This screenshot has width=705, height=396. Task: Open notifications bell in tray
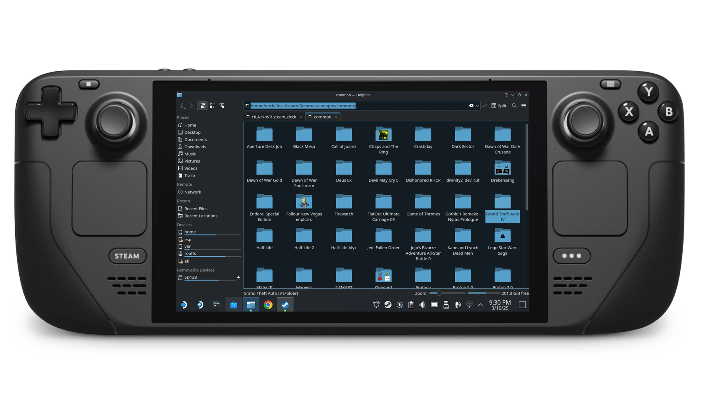point(376,305)
